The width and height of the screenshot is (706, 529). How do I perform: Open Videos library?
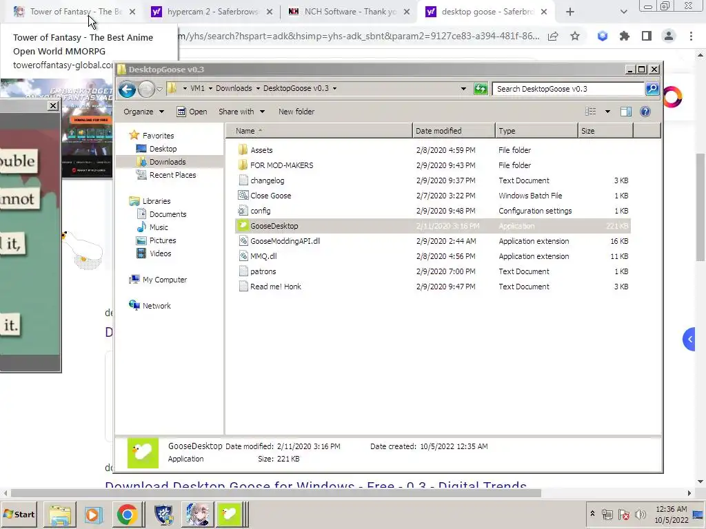tap(154, 253)
